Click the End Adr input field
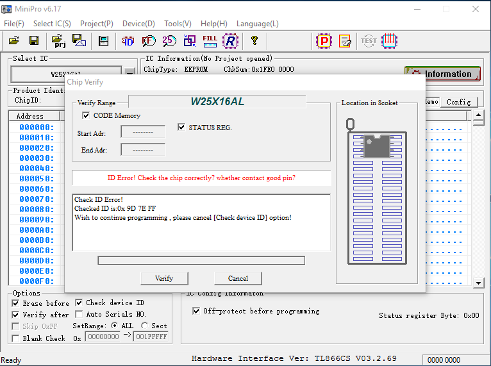491x366 pixels. pyautogui.click(x=143, y=149)
